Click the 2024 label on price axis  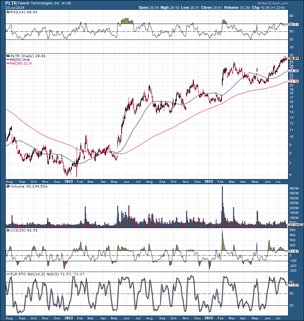coord(209,181)
